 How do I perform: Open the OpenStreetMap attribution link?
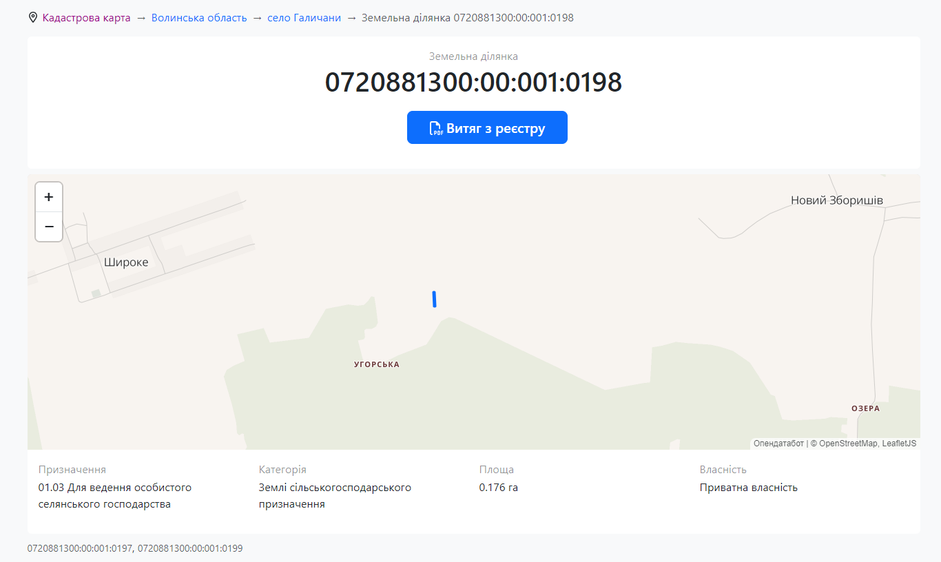click(847, 444)
